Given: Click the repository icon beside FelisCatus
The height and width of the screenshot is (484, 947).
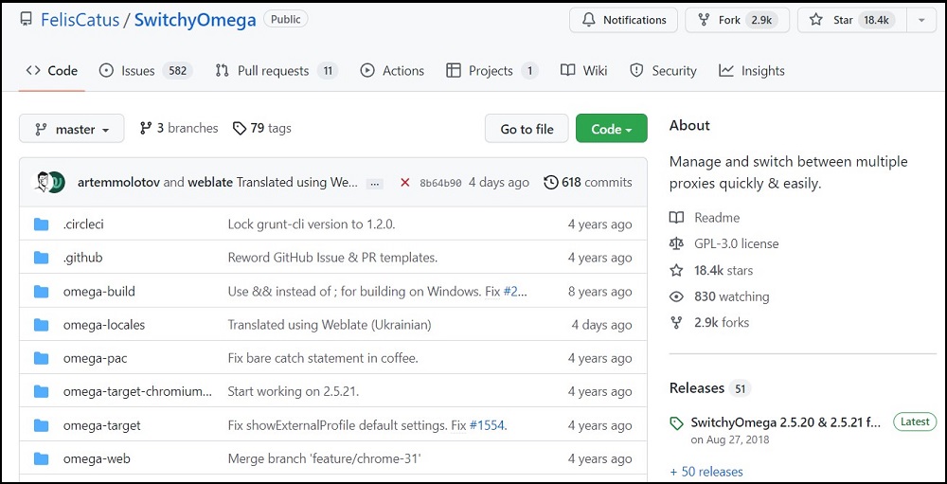Looking at the screenshot, I should tap(26, 19).
